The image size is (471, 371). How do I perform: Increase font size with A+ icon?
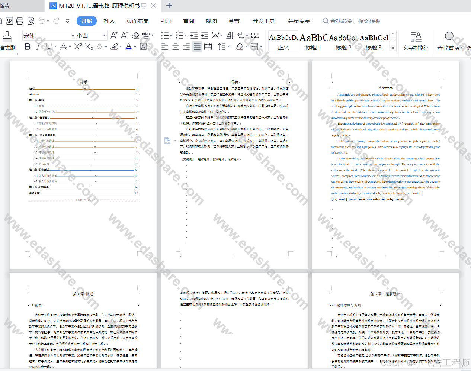[114, 35]
